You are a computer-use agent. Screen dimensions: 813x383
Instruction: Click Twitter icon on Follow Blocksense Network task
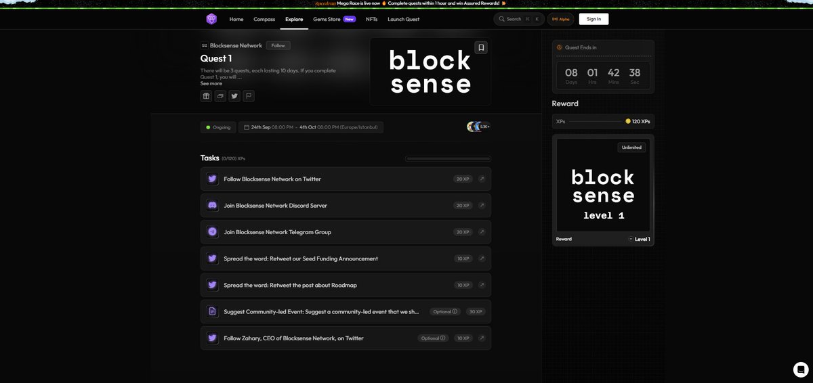[212, 179]
